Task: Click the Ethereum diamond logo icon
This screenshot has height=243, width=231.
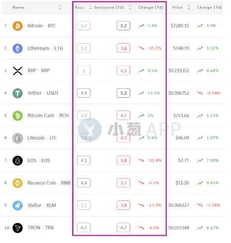Action: click(17, 49)
